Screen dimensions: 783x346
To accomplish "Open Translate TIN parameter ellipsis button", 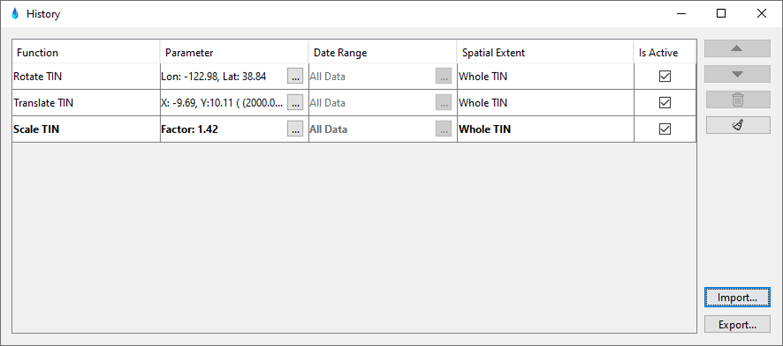I will tap(295, 103).
